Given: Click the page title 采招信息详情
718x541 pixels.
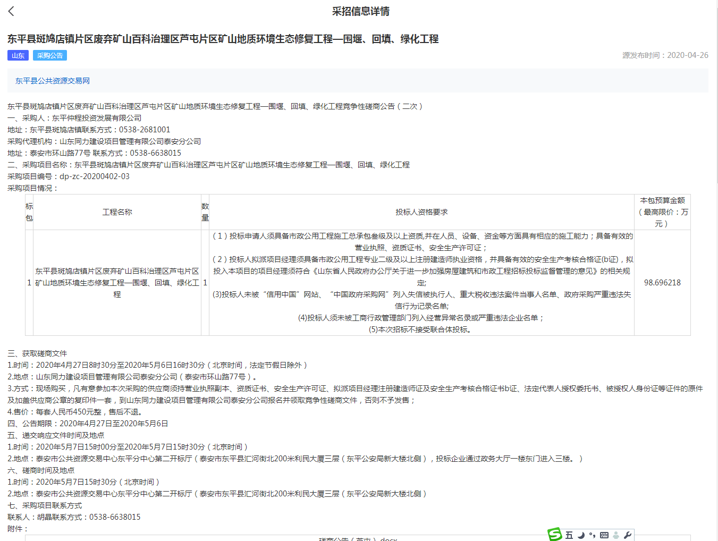Looking at the screenshot, I should coord(361,11).
